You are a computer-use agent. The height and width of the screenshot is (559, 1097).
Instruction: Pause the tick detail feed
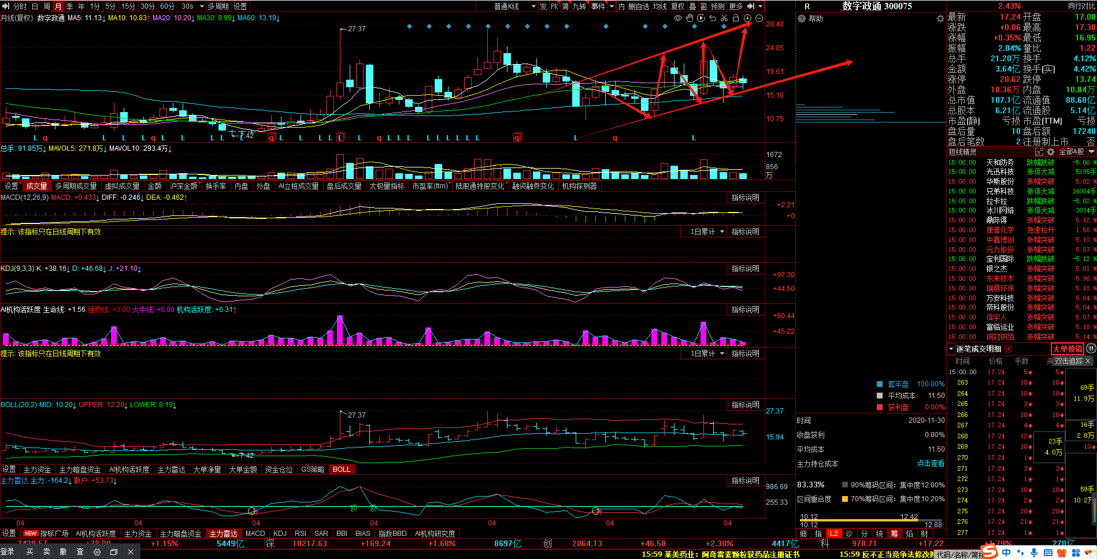coord(1091,348)
